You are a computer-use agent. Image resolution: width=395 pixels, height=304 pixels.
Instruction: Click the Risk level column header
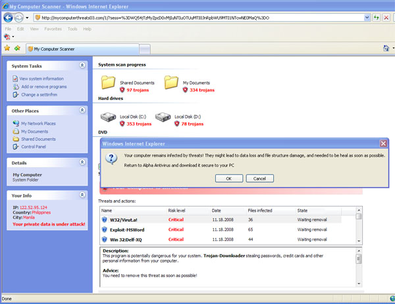tap(176, 211)
